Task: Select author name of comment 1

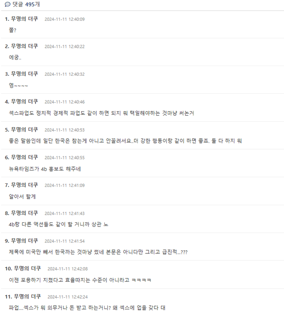Action: coord(24,19)
